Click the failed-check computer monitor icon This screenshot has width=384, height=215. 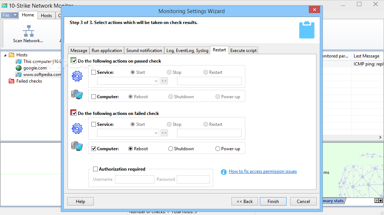(77, 146)
